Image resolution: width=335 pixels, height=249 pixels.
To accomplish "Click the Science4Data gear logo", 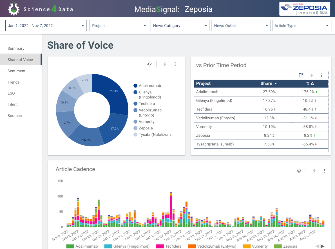I will pos(14,8).
